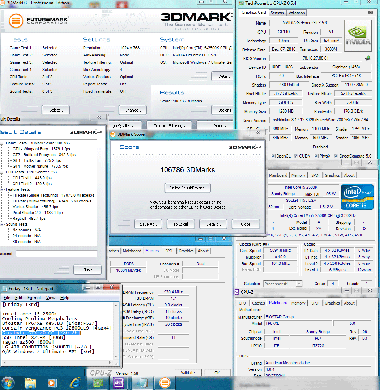Click the Driver Version field in GPU-Z

coord(320,120)
